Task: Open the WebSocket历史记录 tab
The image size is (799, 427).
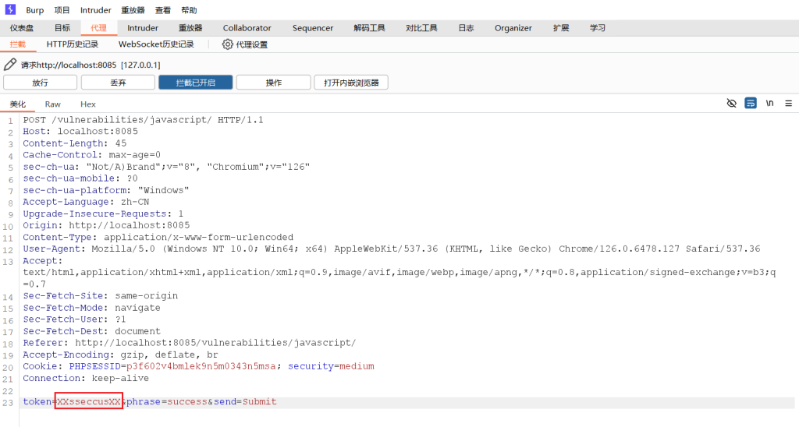Action: tap(156, 44)
